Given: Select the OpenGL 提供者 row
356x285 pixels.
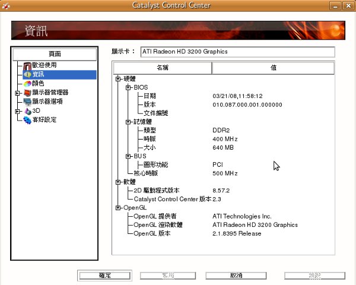Looking at the screenshot, I should coord(155,216).
